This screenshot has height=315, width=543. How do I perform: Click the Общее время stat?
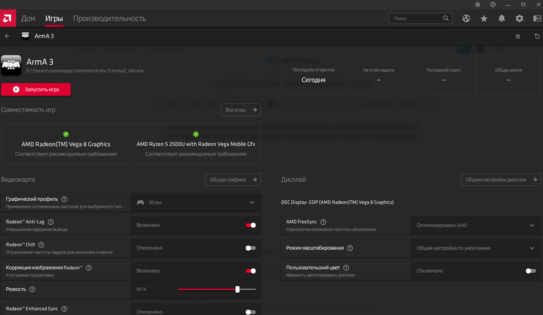tap(508, 75)
